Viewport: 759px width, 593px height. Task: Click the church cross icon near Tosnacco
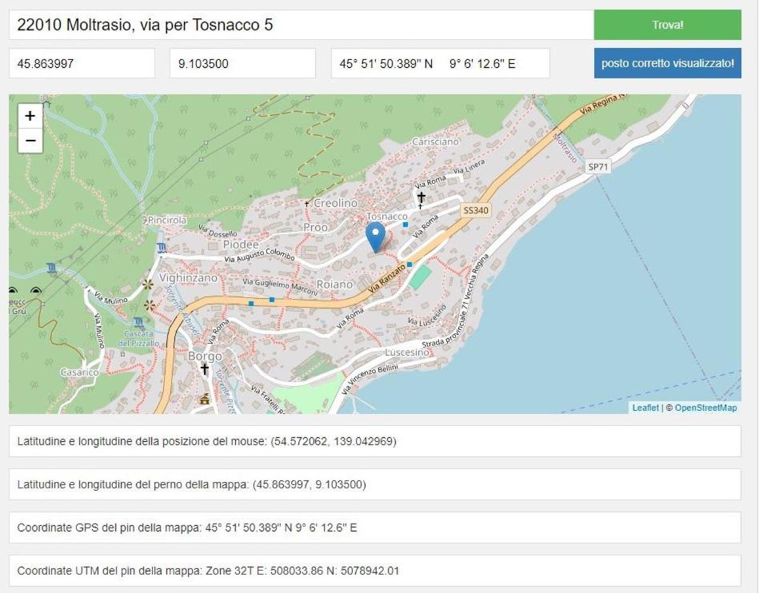tap(421, 197)
